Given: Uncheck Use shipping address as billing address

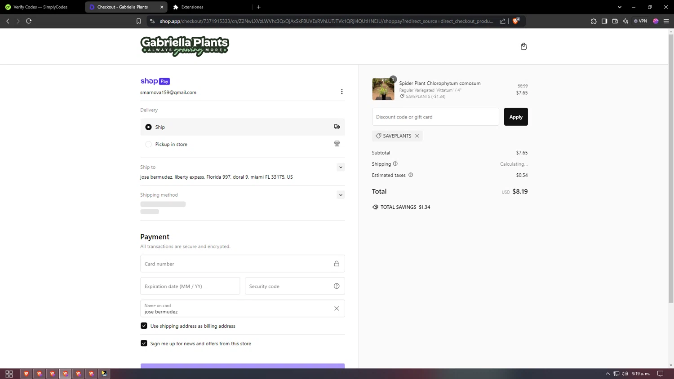Looking at the screenshot, I should (144, 326).
